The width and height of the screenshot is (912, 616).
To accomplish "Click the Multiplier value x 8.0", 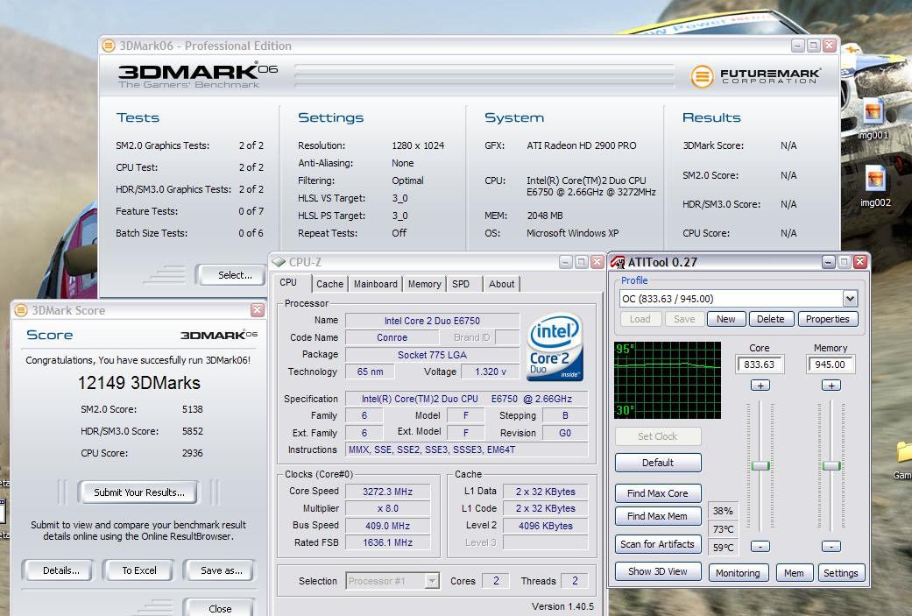I will (x=387, y=508).
